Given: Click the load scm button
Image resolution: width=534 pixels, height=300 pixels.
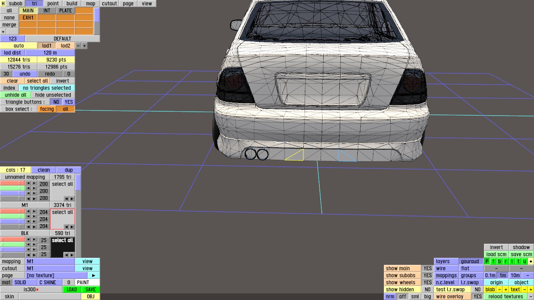Looking at the screenshot, I should pyautogui.click(x=496, y=254).
